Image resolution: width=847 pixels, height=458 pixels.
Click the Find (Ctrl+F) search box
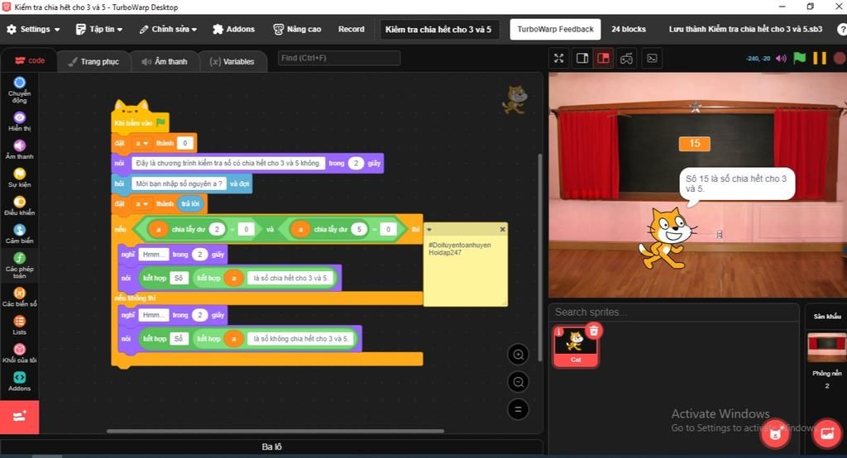pos(338,58)
